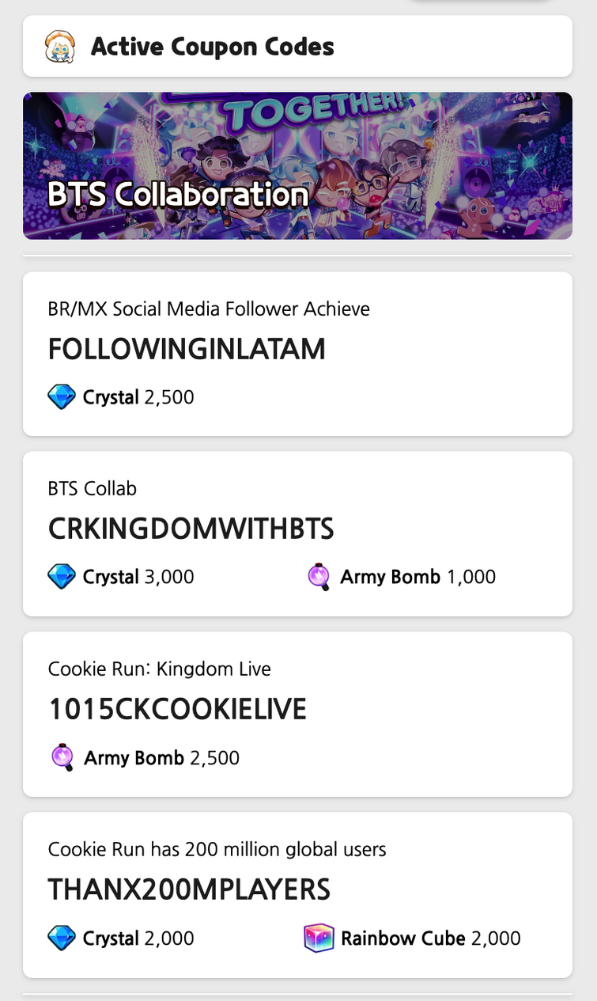Select the FOLLOWINGINLATAM coupon code
Screen dimensions: 597x1001
click(187, 349)
